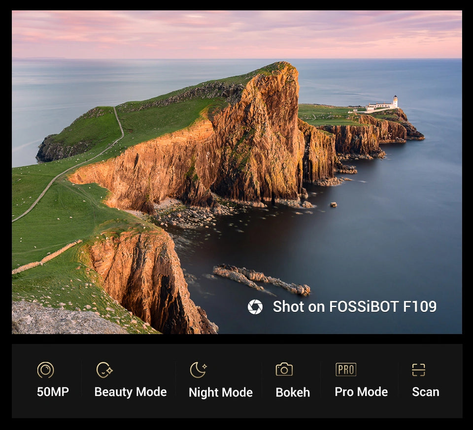Tap the Night Mode moon icon
Image resolution: width=473 pixels, height=430 pixels.
pyautogui.click(x=198, y=370)
